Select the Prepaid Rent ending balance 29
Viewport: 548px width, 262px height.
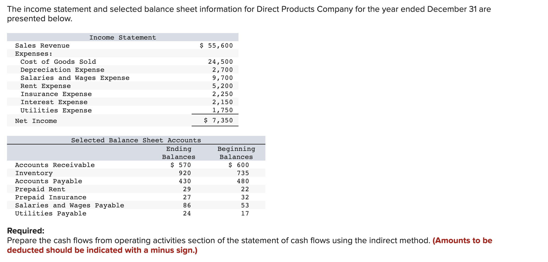pos(187,189)
